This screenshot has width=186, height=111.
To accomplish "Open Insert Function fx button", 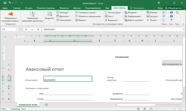I will click(38, 29).
